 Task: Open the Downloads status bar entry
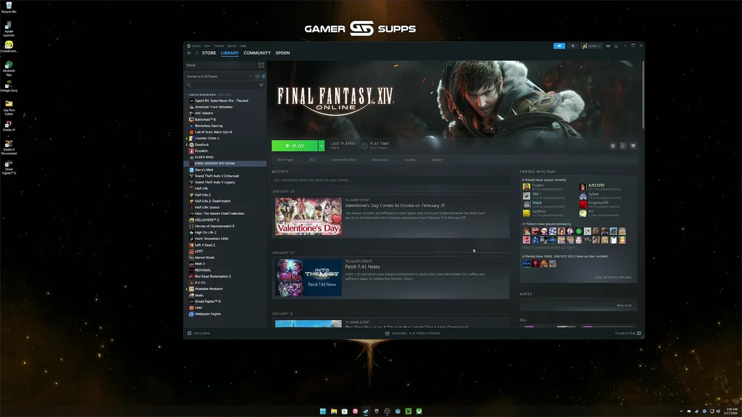tap(412, 333)
